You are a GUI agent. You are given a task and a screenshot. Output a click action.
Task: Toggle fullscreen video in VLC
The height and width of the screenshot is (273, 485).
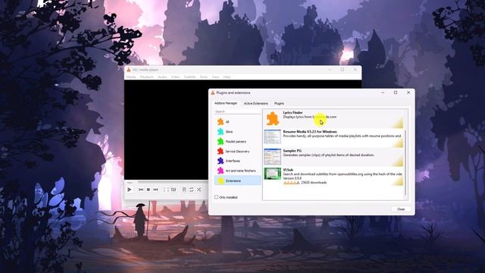(x=166, y=190)
